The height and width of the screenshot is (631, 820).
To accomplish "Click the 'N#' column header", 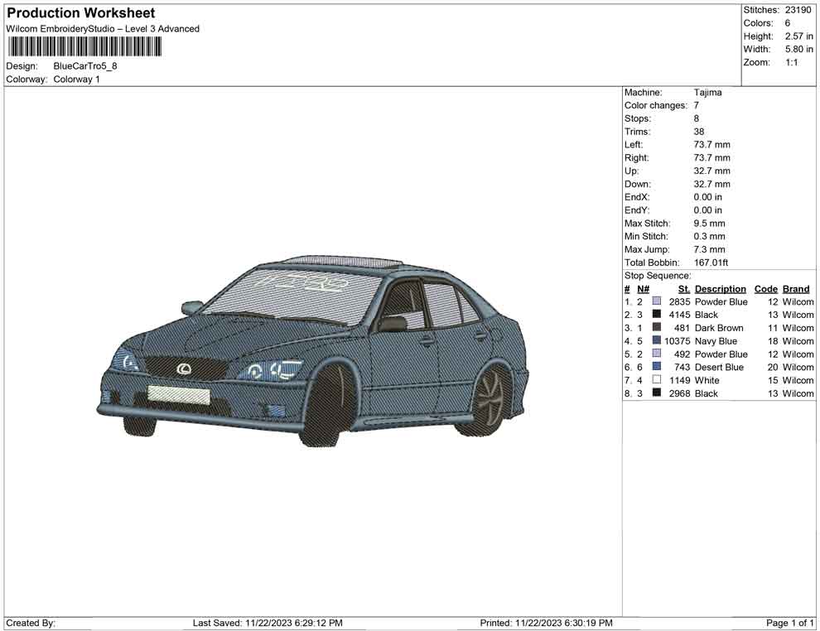I will coord(644,289).
